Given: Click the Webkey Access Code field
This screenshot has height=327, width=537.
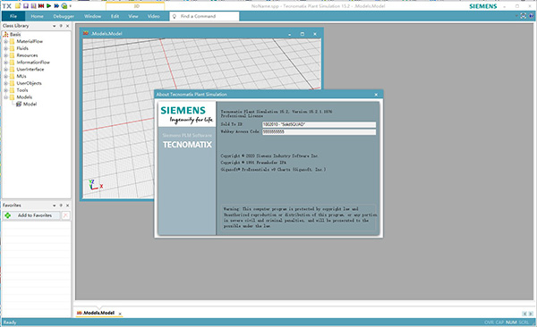Looking at the screenshot, I should pyautogui.click(x=319, y=132).
